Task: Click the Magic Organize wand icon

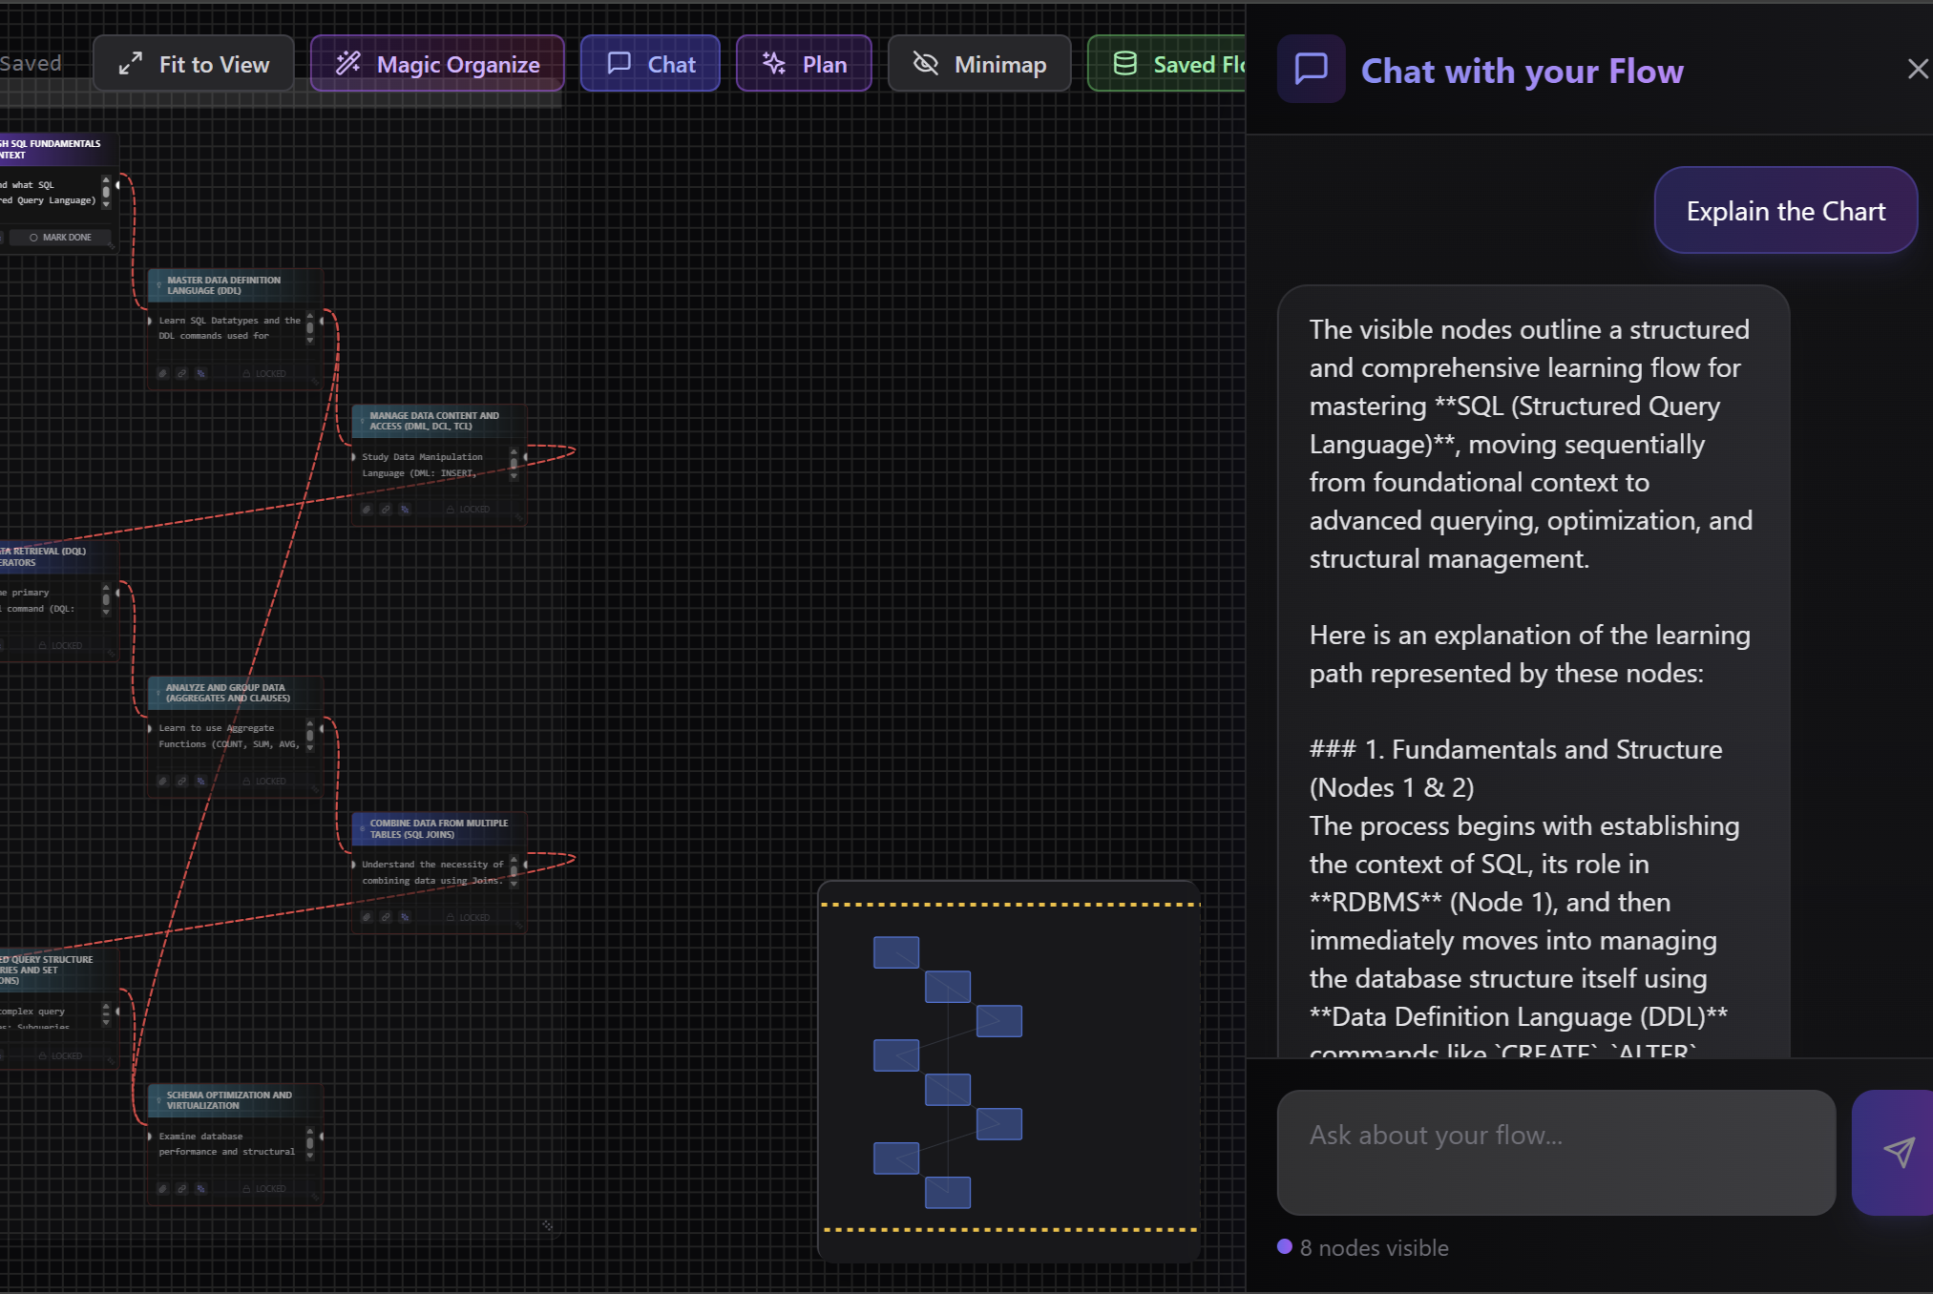Action: pos(347,63)
